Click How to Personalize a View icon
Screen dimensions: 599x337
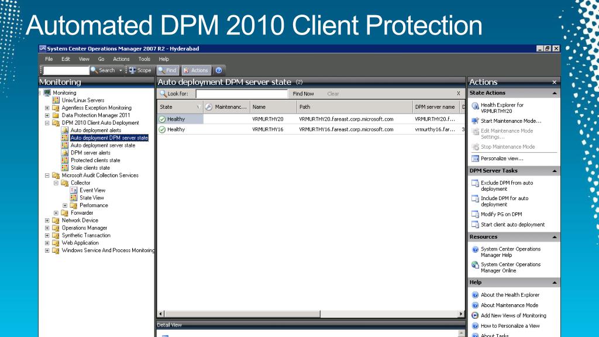point(475,326)
